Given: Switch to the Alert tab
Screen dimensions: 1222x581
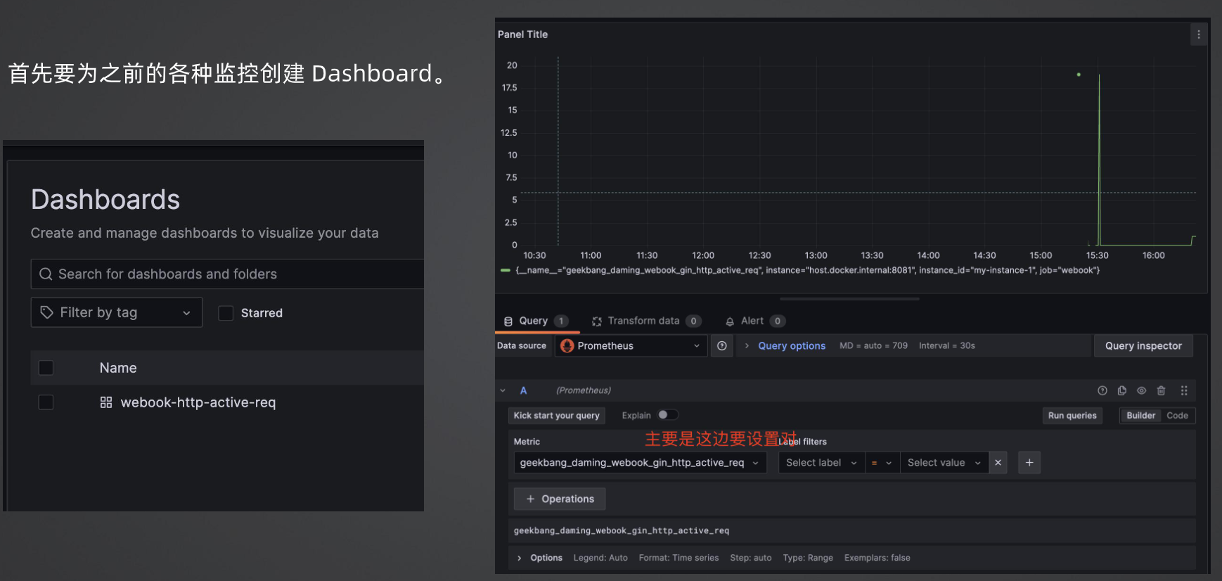Looking at the screenshot, I should point(755,321).
